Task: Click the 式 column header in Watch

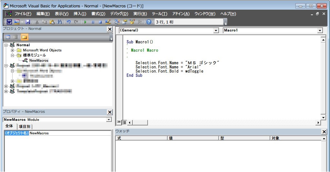Action: (141, 138)
